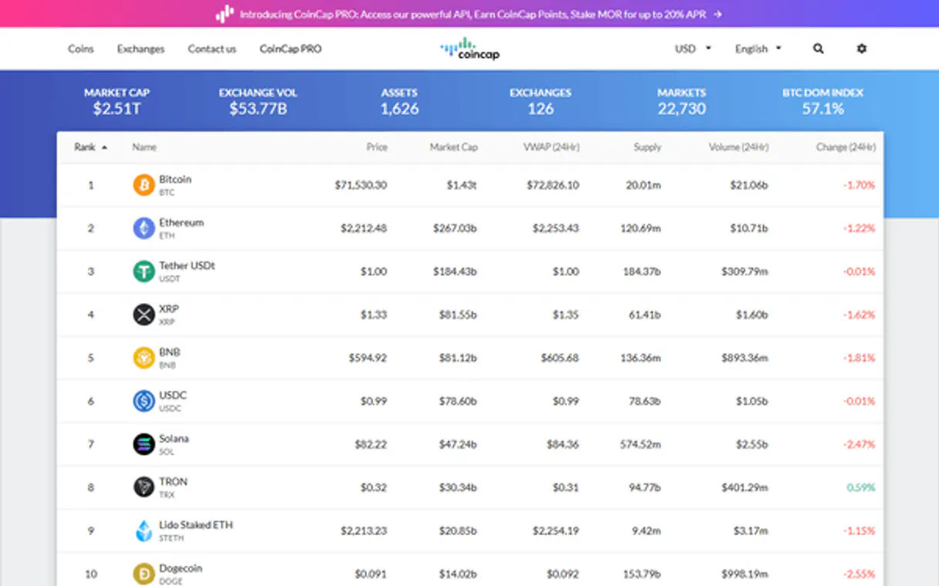Click the Dogecoin DOGE coin icon
This screenshot has height=586, width=939.
click(x=144, y=574)
